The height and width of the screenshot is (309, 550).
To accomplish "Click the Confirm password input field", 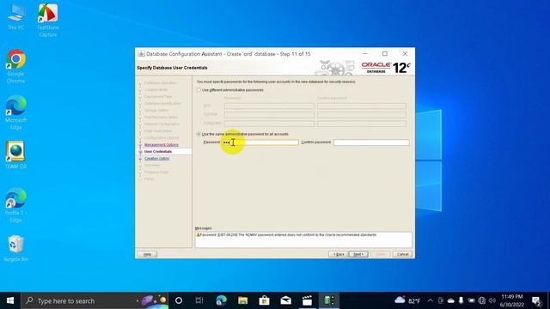I will [371, 142].
